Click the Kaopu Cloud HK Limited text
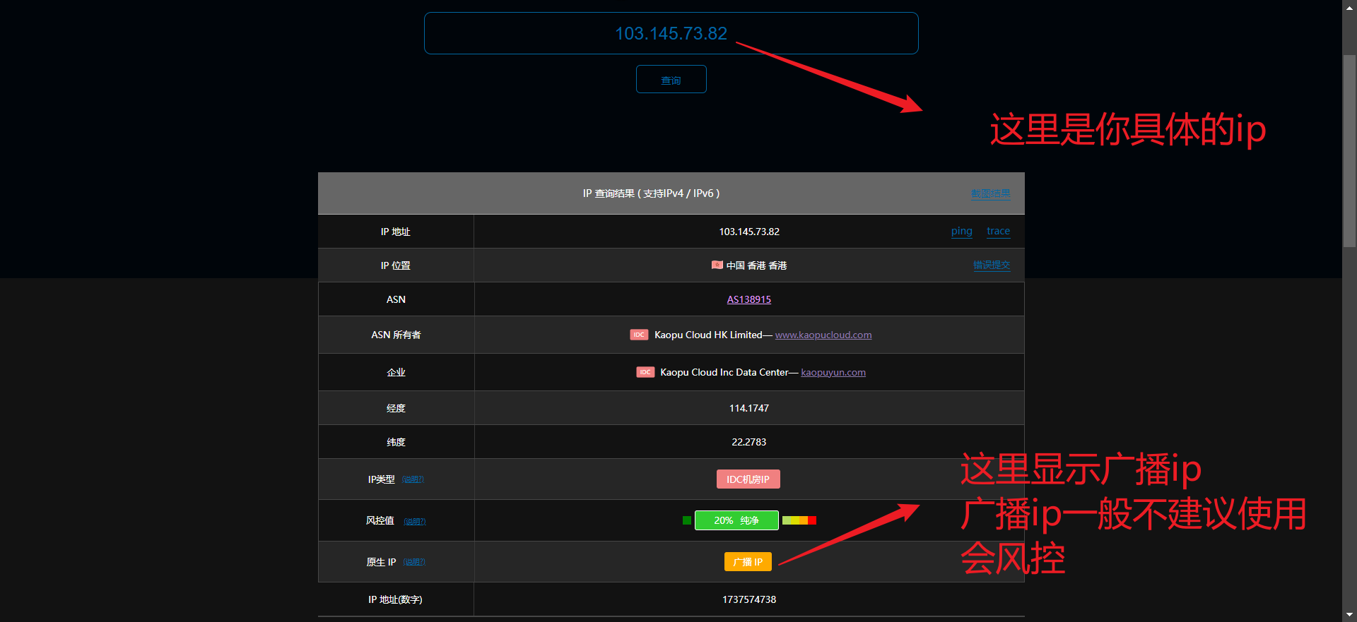1357x622 pixels. [708, 335]
